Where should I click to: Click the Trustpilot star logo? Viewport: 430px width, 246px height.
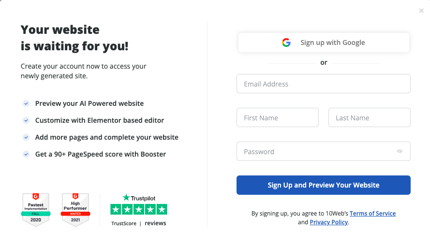[x=126, y=197]
